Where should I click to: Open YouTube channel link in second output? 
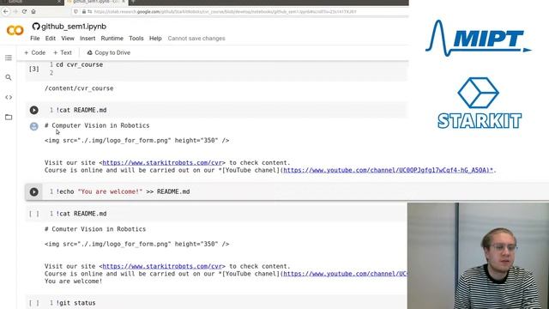coord(345,274)
